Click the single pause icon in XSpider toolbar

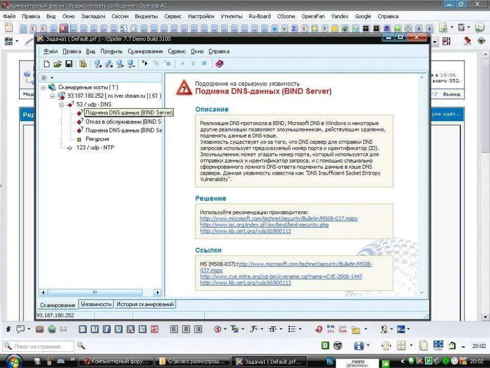(x=193, y=63)
